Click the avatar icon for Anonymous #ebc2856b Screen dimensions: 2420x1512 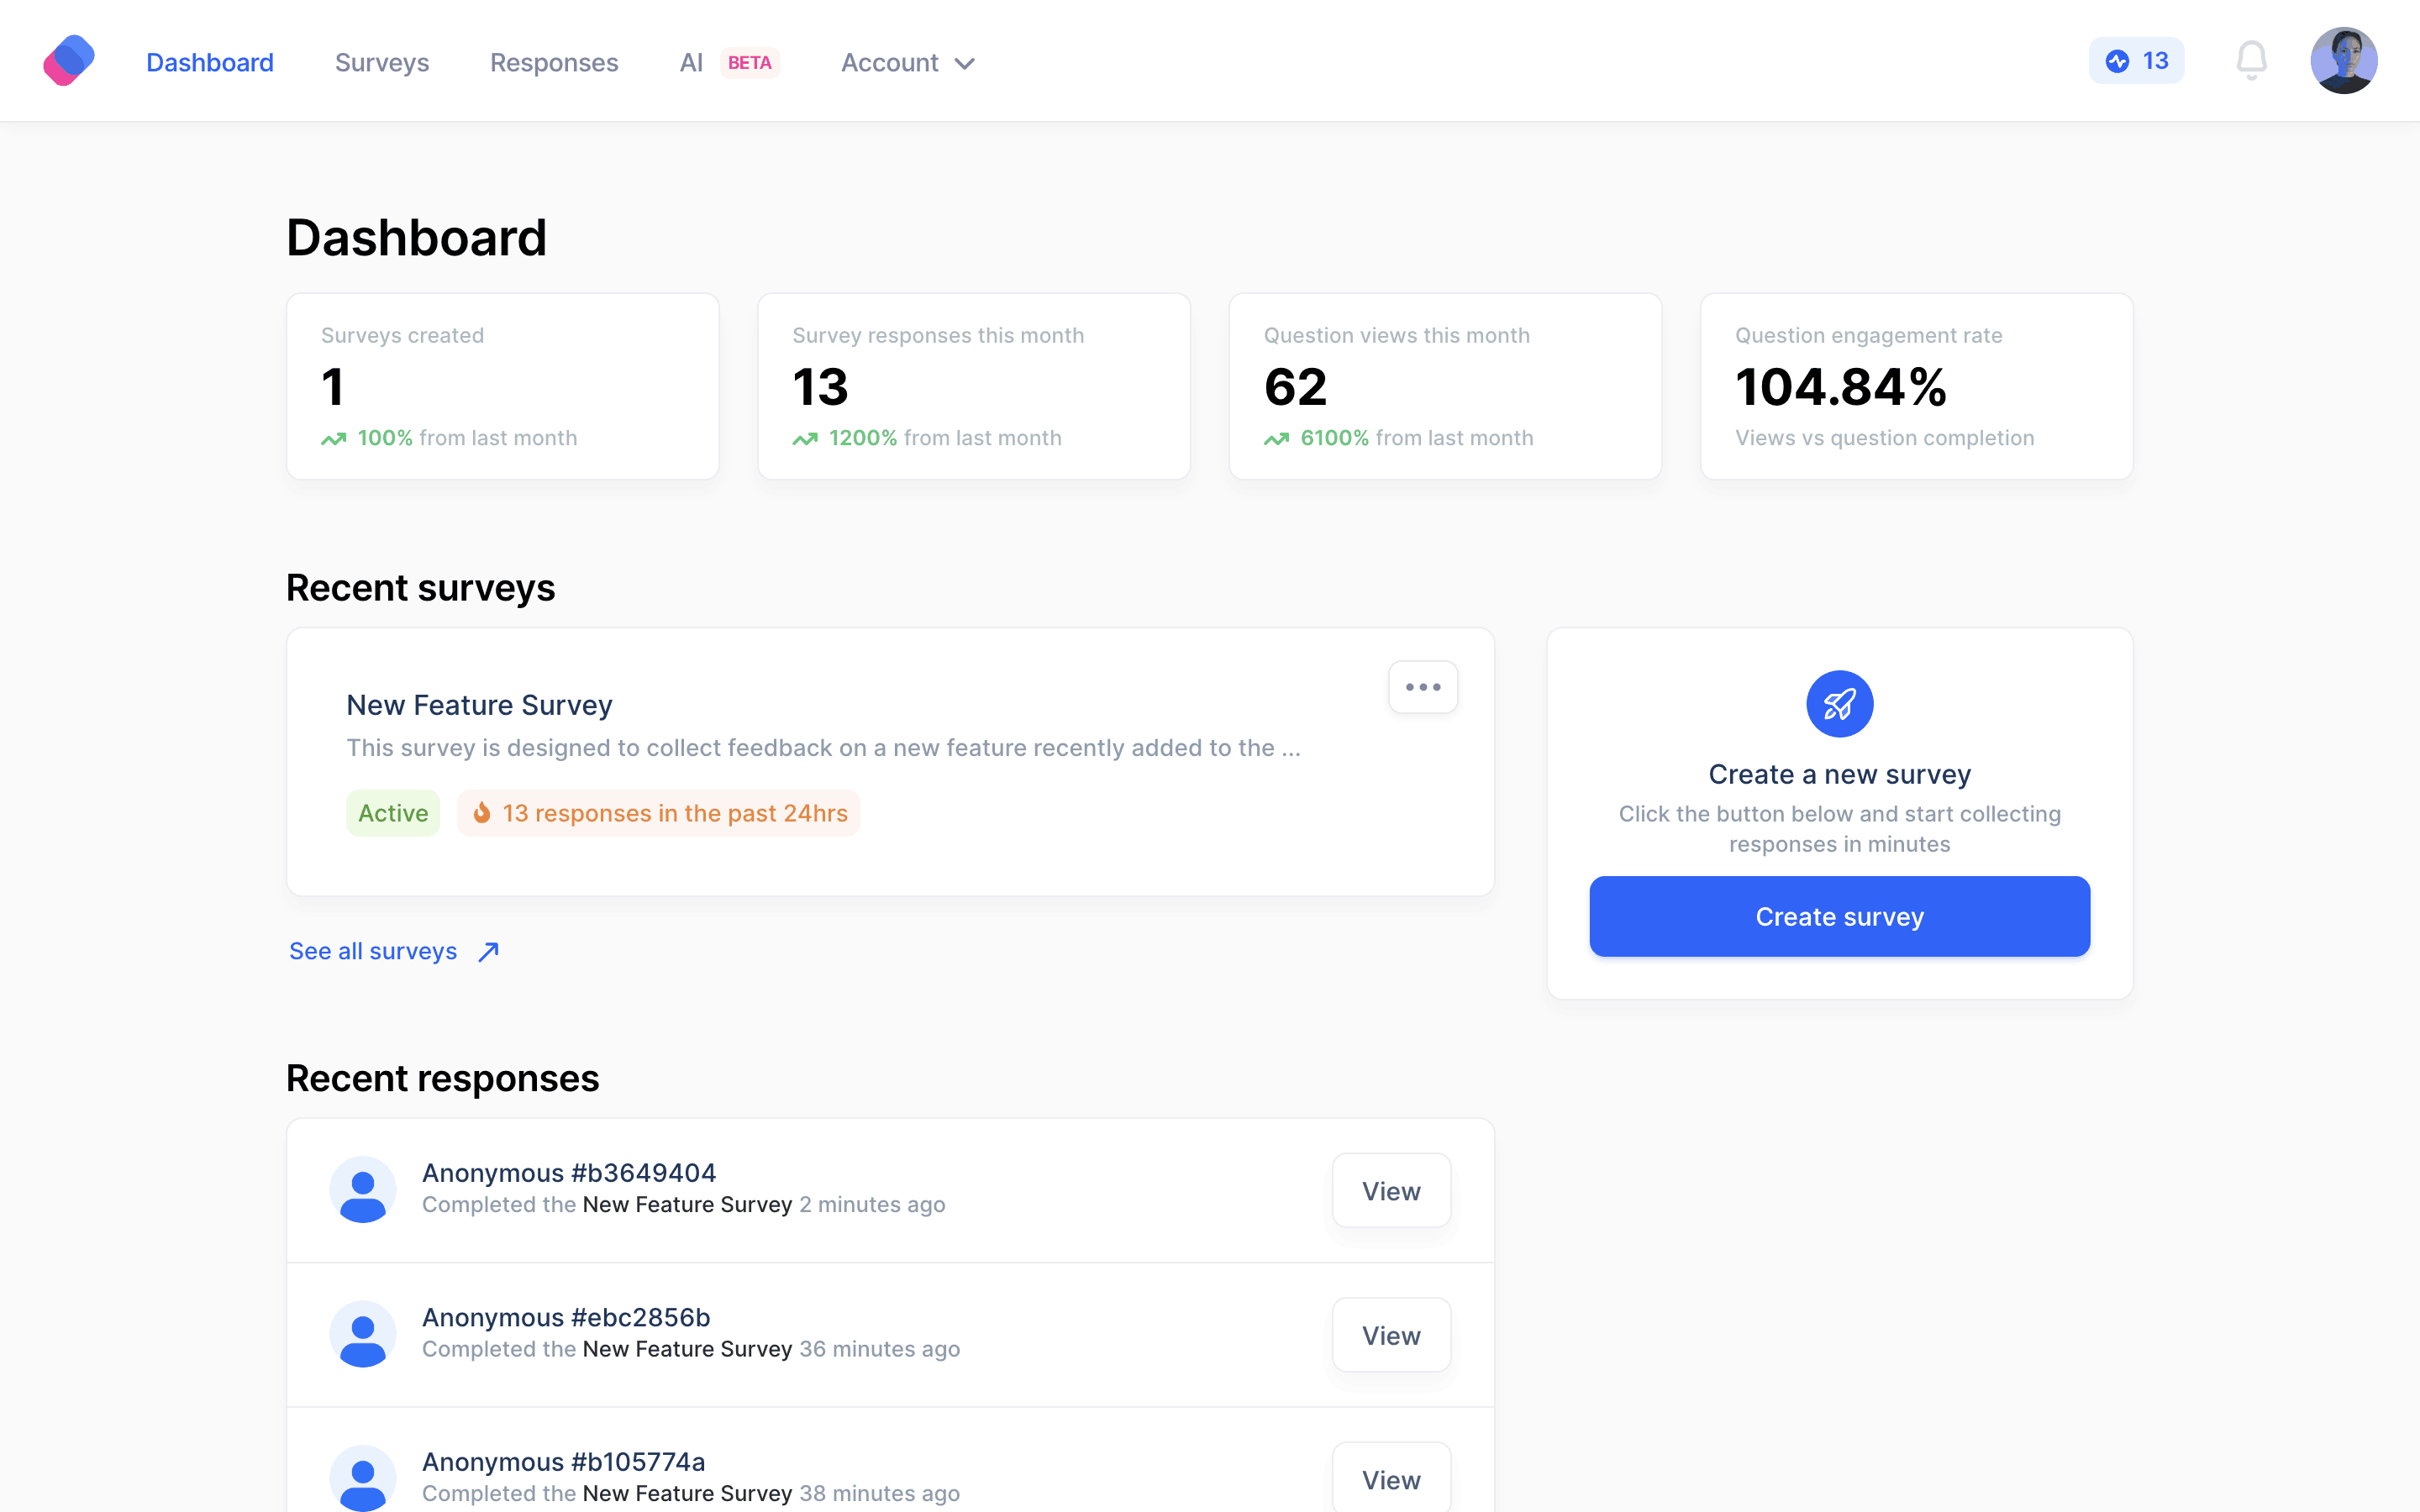[x=363, y=1334]
